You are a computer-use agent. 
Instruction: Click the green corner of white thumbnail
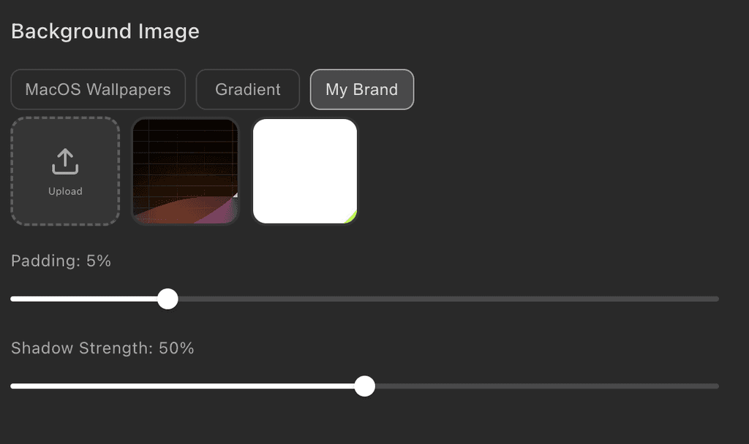click(x=353, y=217)
